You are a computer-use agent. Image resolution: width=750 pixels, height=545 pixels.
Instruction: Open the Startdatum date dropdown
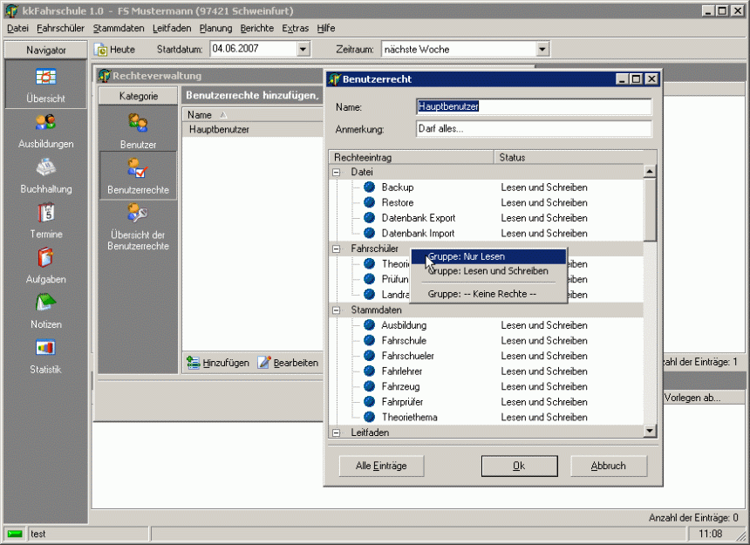tap(303, 50)
